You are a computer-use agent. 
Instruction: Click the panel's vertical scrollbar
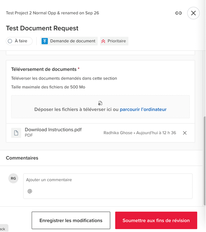[x=204, y=161]
